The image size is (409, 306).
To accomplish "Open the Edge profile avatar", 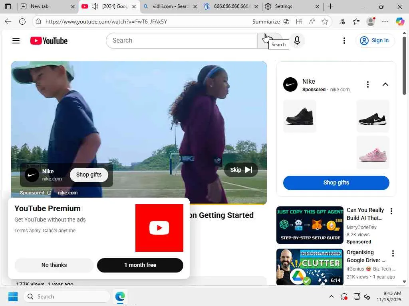I will pyautogui.click(x=371, y=22).
